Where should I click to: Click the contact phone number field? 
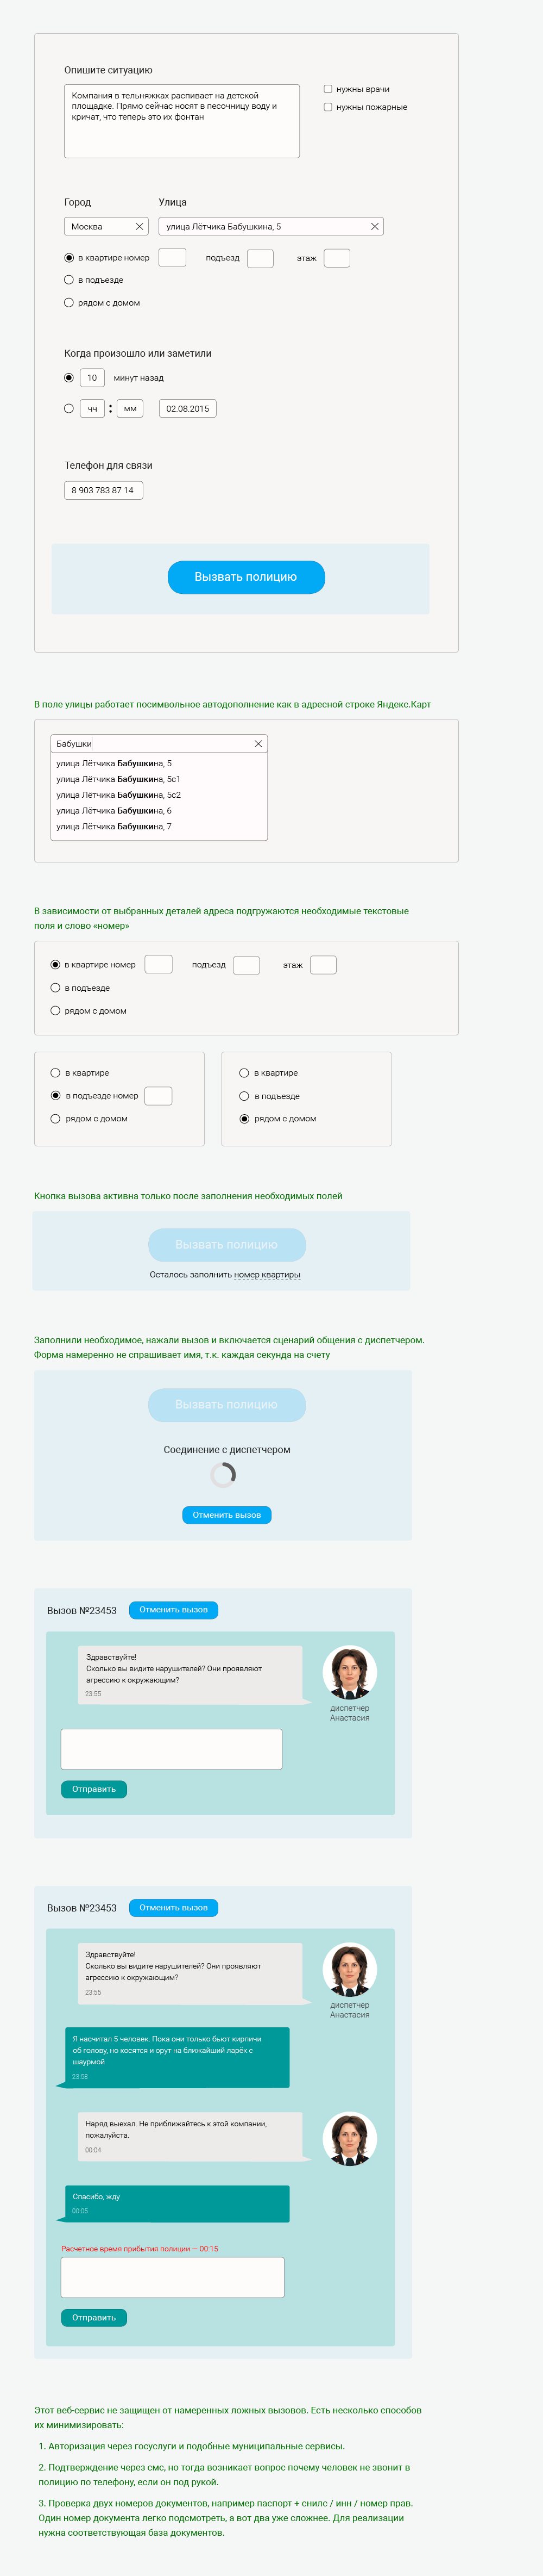pos(103,490)
